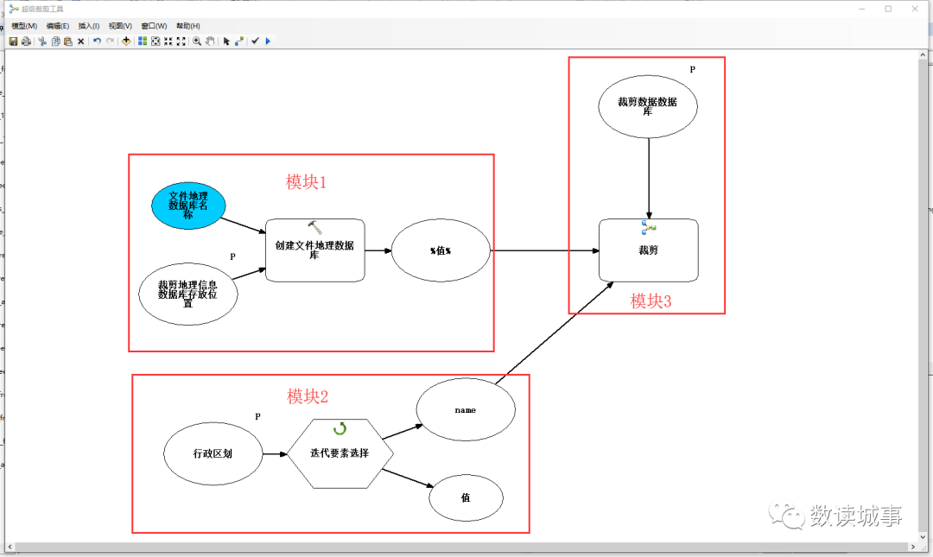Image resolution: width=933 pixels, height=557 pixels.
Task: Minimize the ModelBuilder window
Action: coord(862,9)
